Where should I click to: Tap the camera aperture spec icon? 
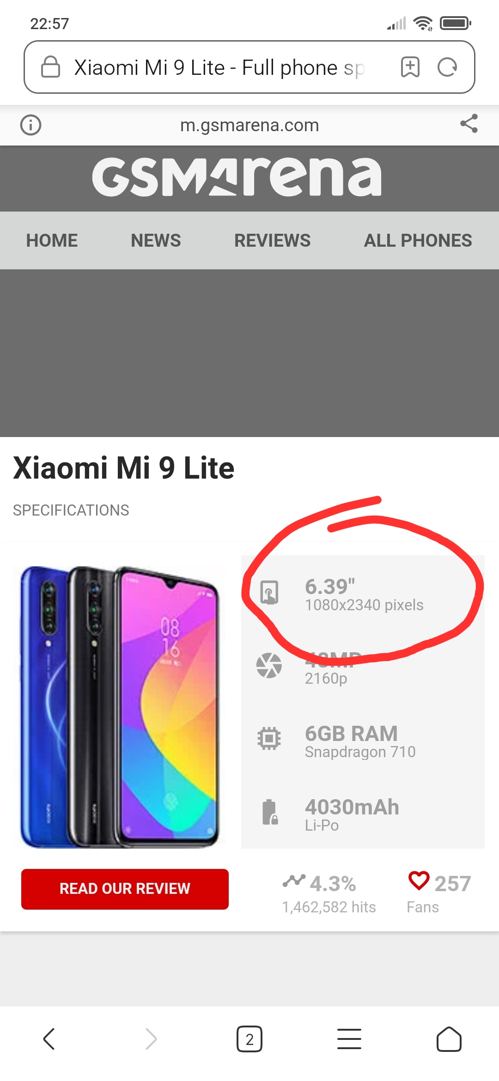[x=269, y=666]
